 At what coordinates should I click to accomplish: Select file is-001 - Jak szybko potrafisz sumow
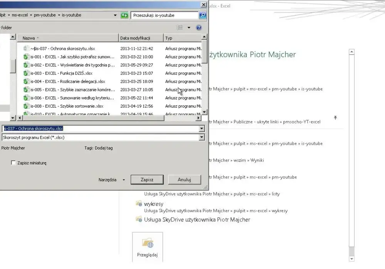[x=72, y=57]
